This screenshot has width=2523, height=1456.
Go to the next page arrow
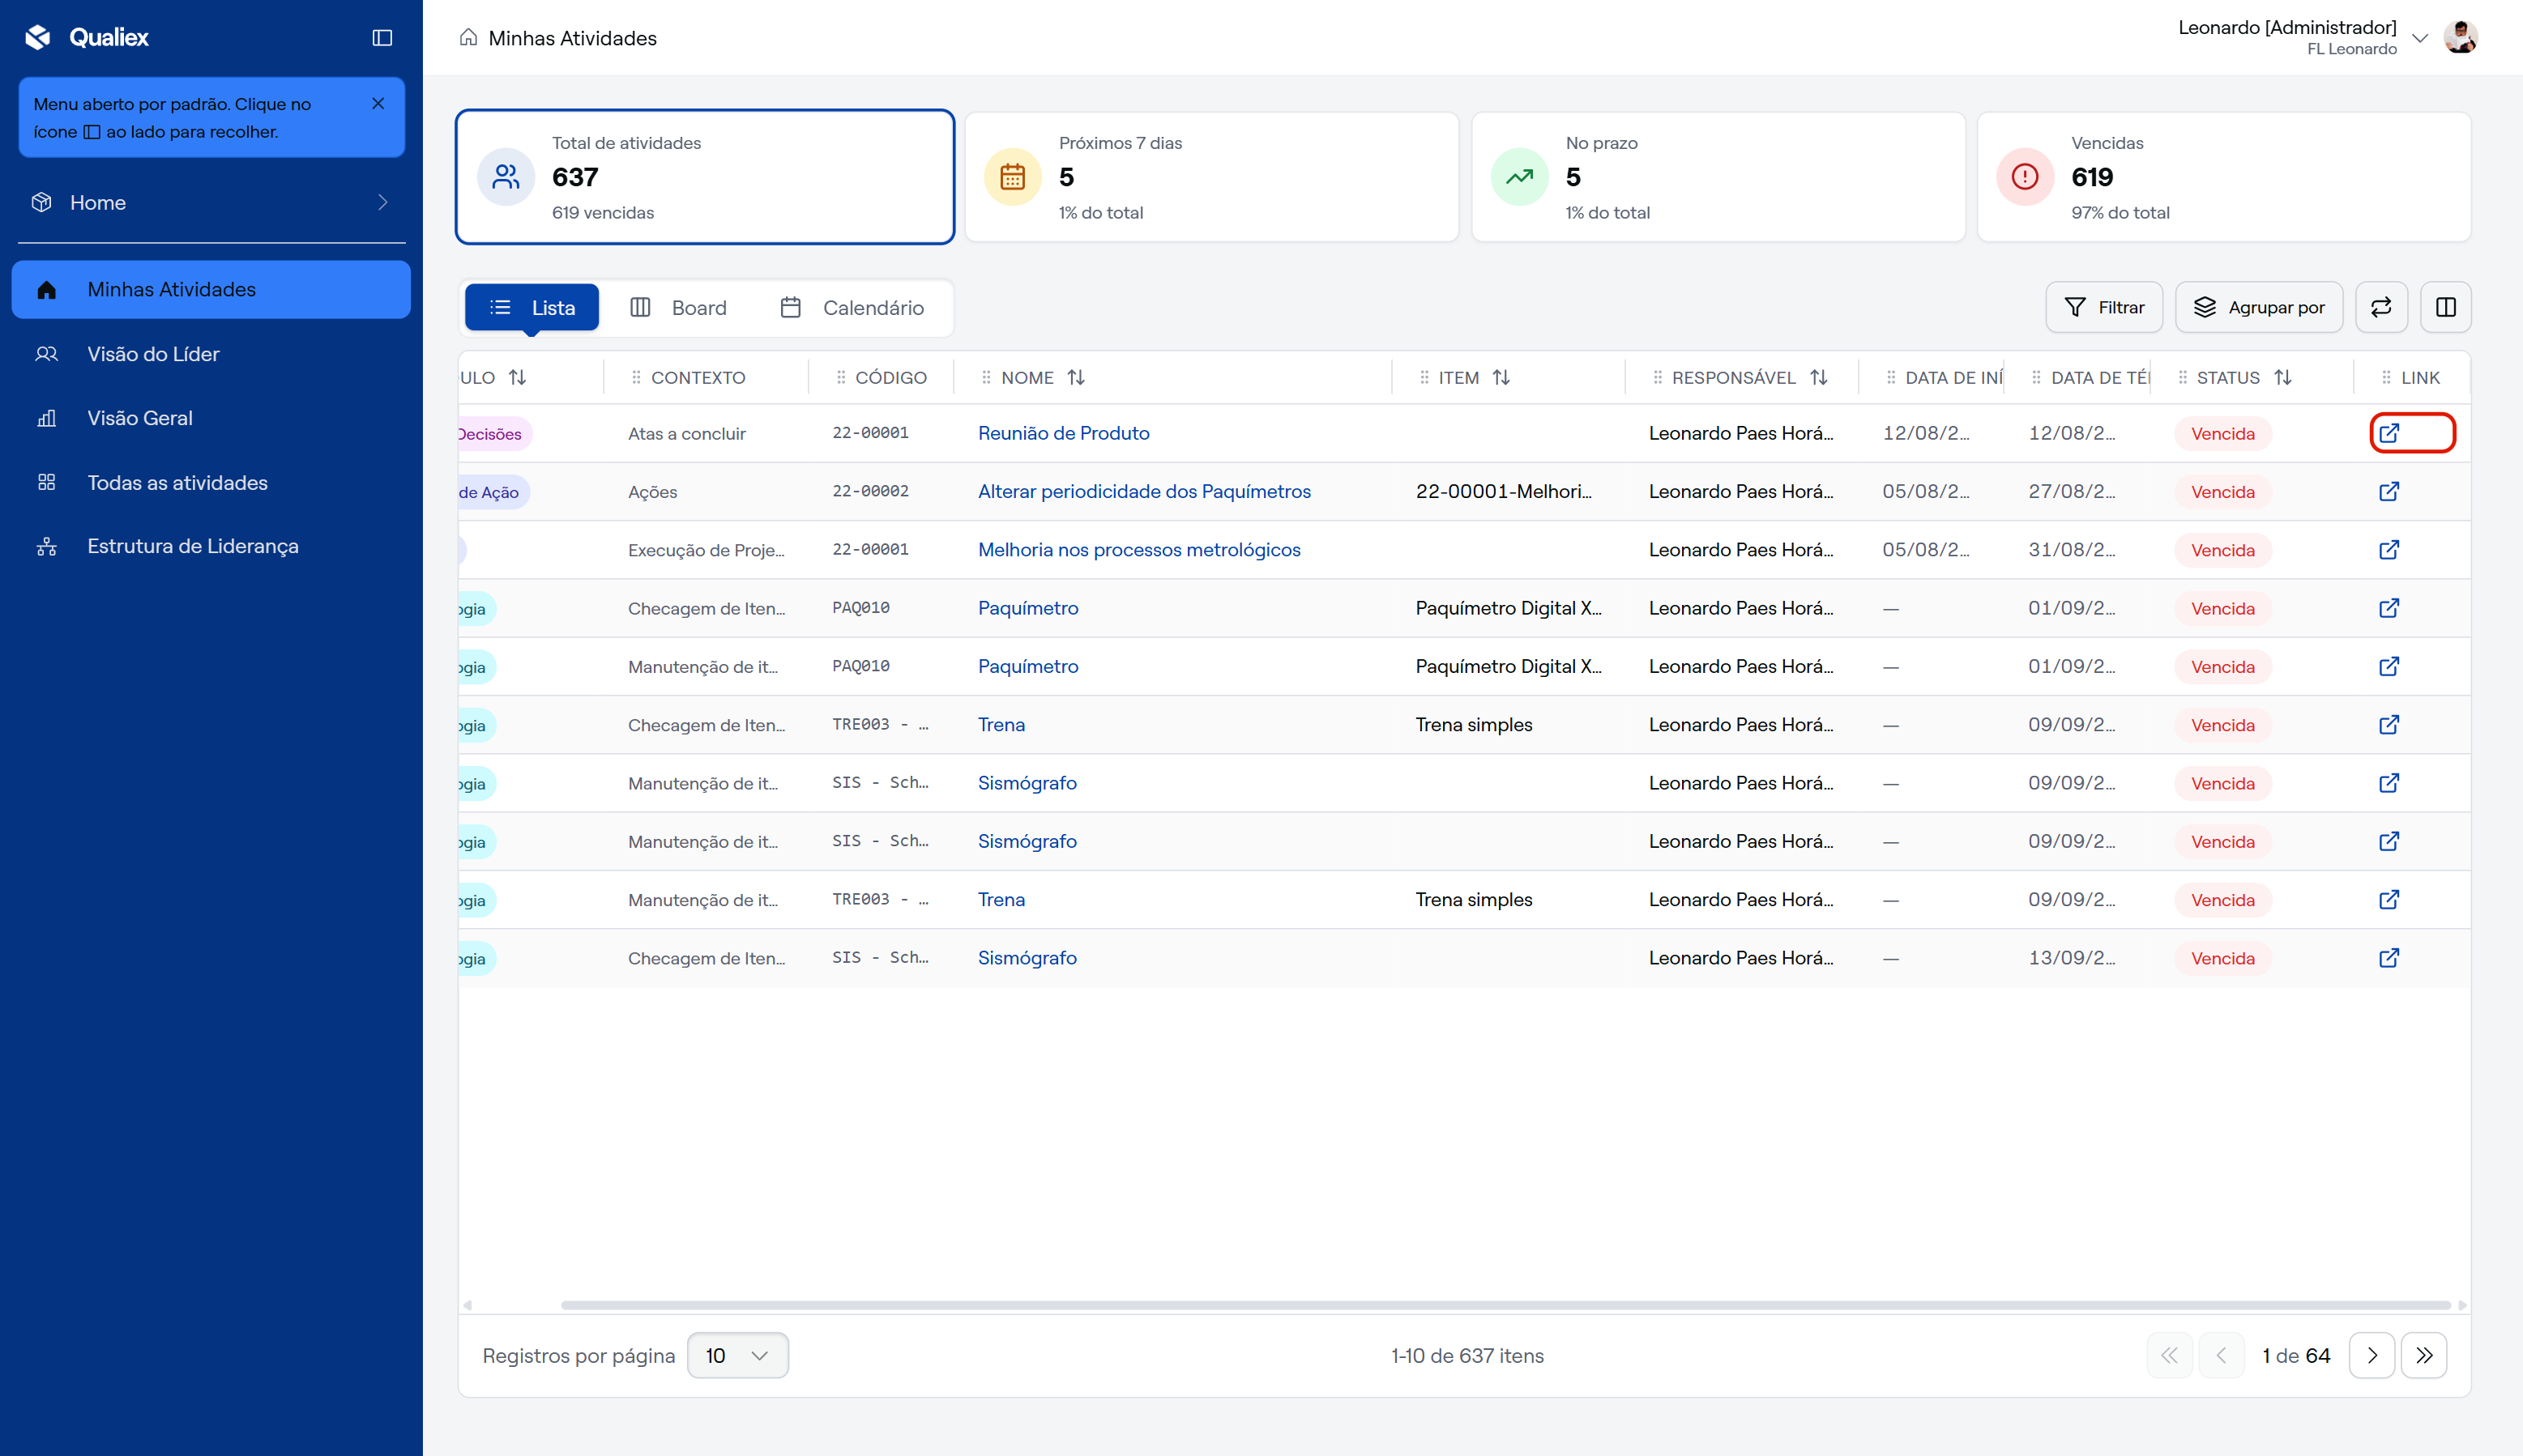pyautogui.click(x=2372, y=1355)
